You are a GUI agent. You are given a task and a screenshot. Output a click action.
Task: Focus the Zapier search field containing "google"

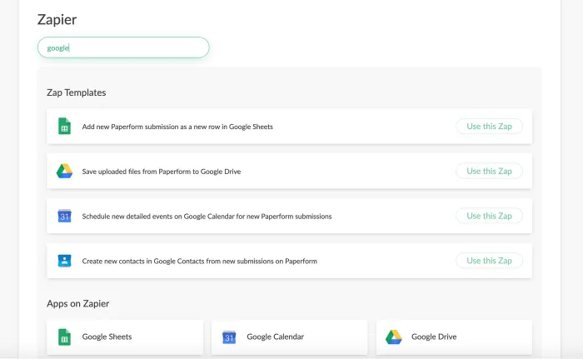[x=123, y=48]
